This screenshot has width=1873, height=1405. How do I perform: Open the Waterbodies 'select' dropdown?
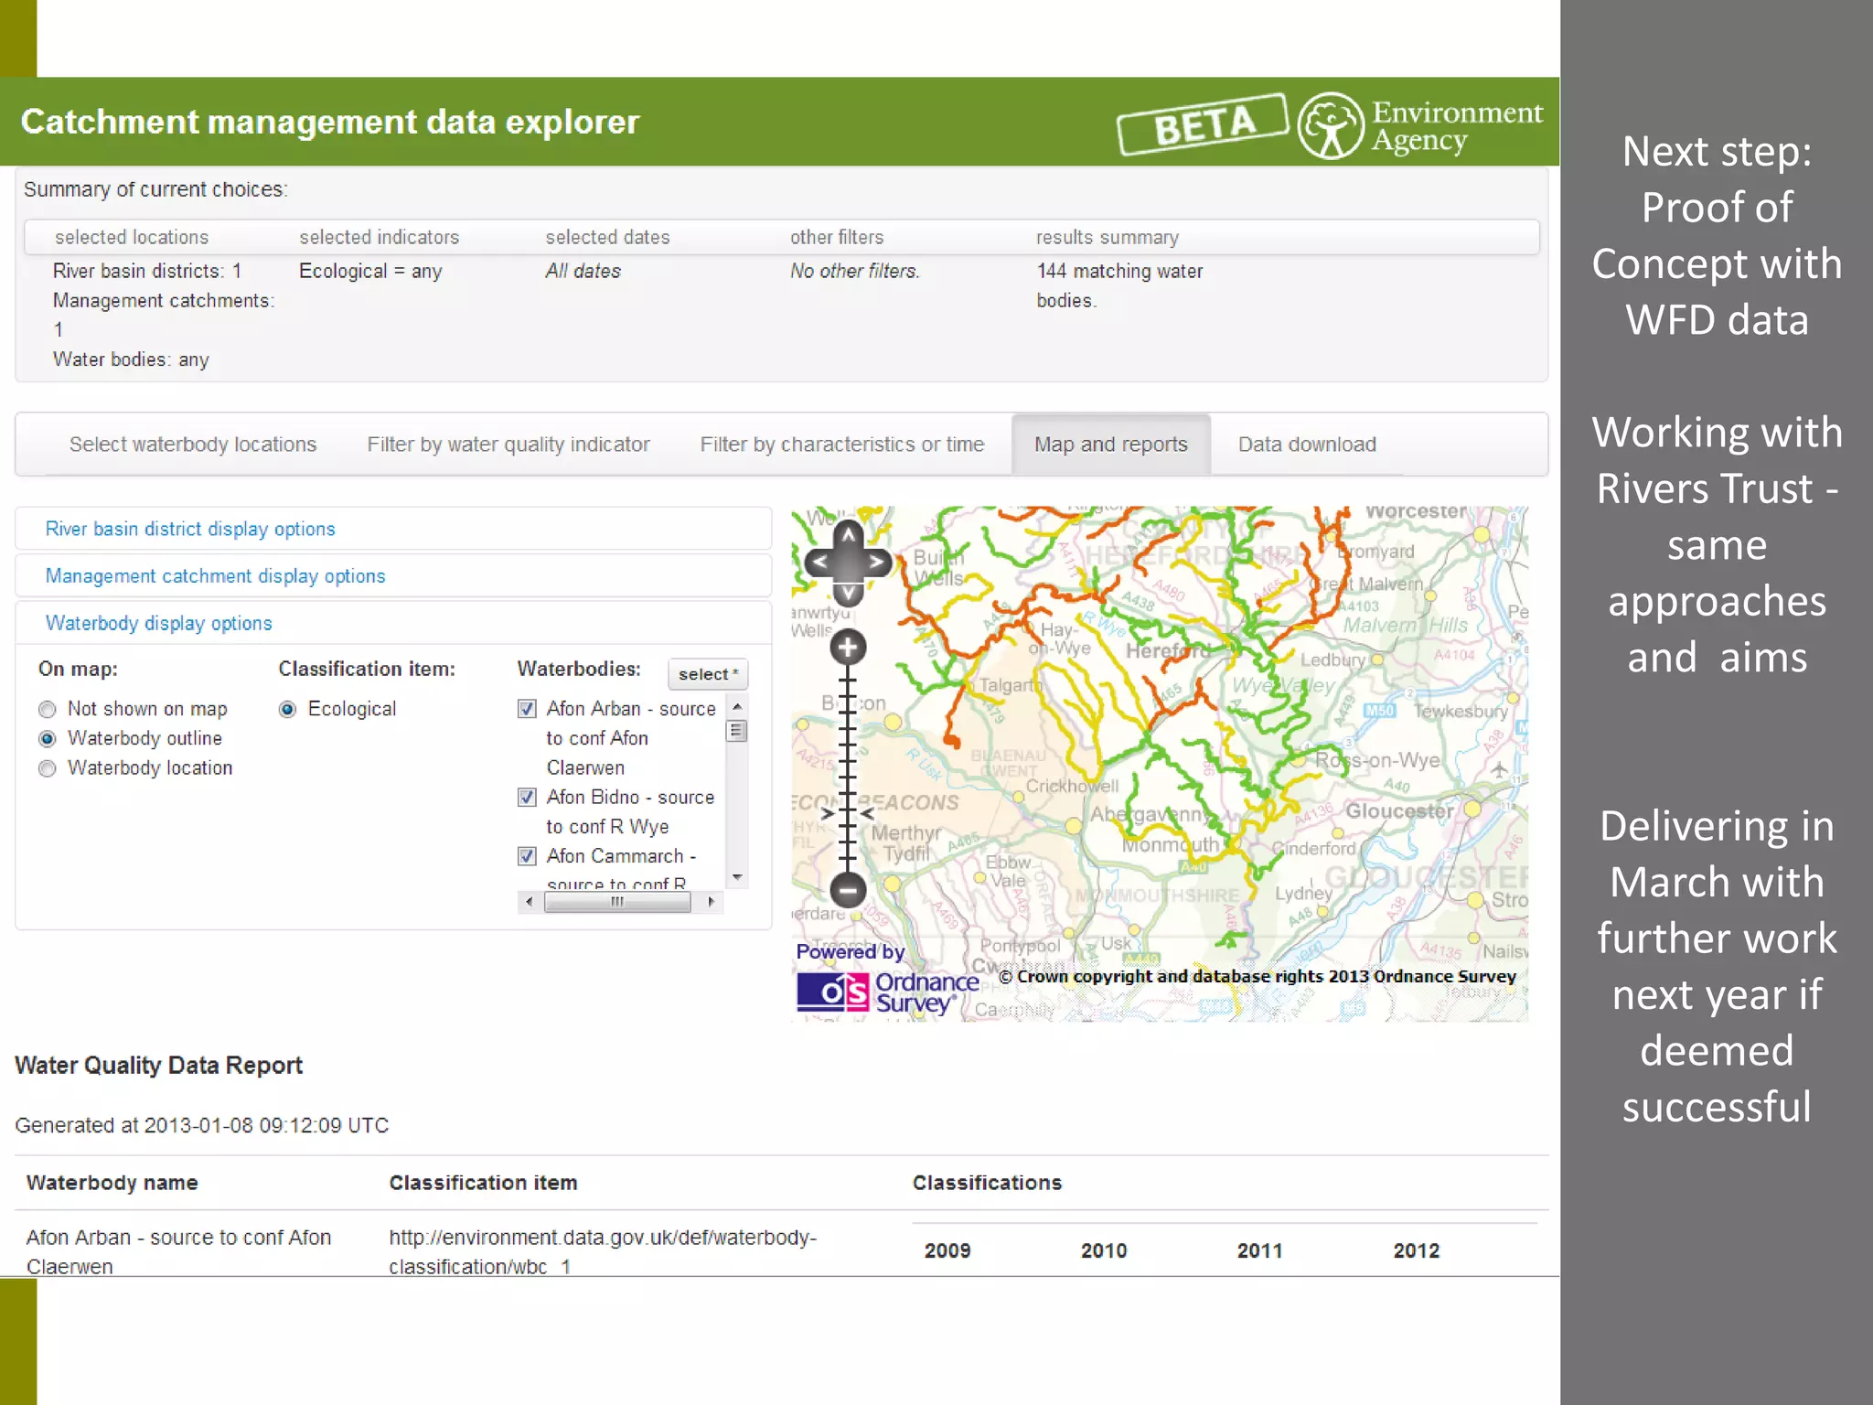708,674
